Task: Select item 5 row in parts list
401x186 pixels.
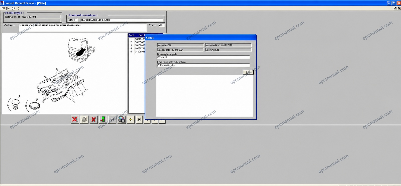Action: coord(137,52)
